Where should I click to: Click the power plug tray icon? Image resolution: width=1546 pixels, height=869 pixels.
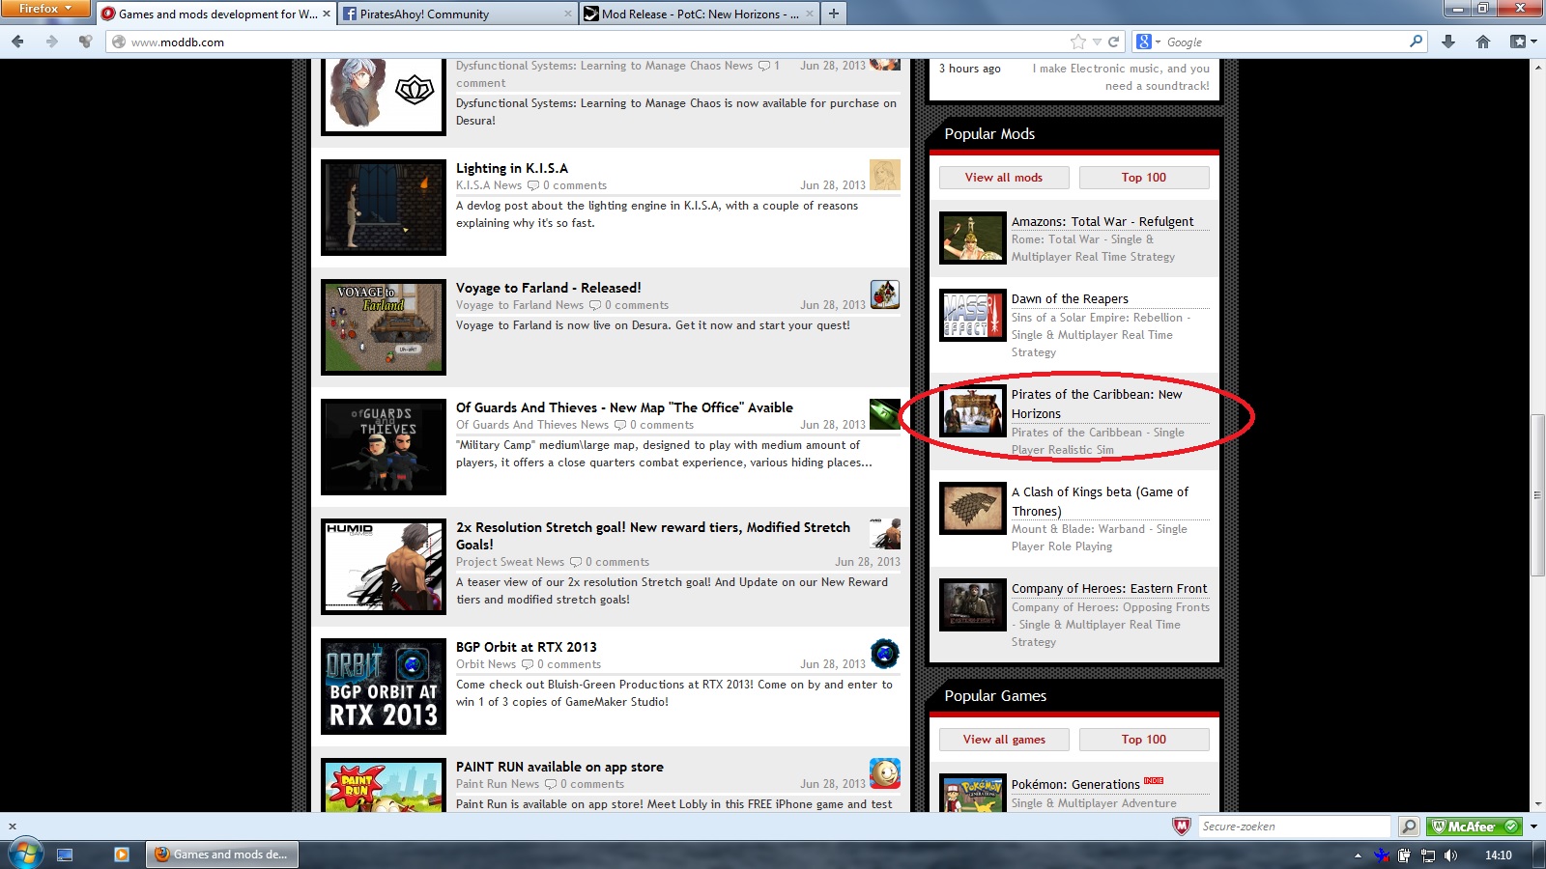click(1404, 855)
